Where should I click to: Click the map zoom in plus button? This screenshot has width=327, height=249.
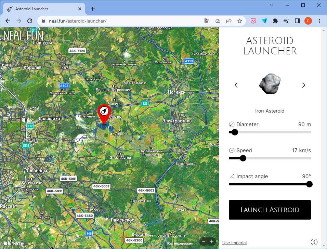212,241
